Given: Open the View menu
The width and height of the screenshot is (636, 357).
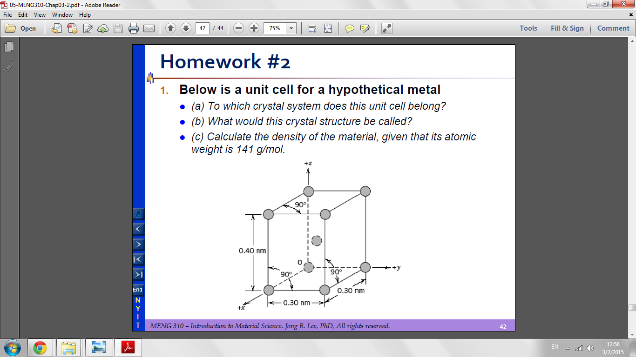Looking at the screenshot, I should point(40,15).
